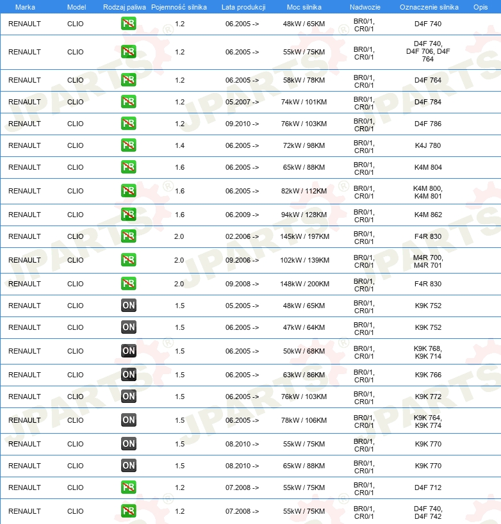The height and width of the screenshot is (524, 501).
Task: Select the K9K 764, K9K 774 engine codes
Action: point(428,422)
